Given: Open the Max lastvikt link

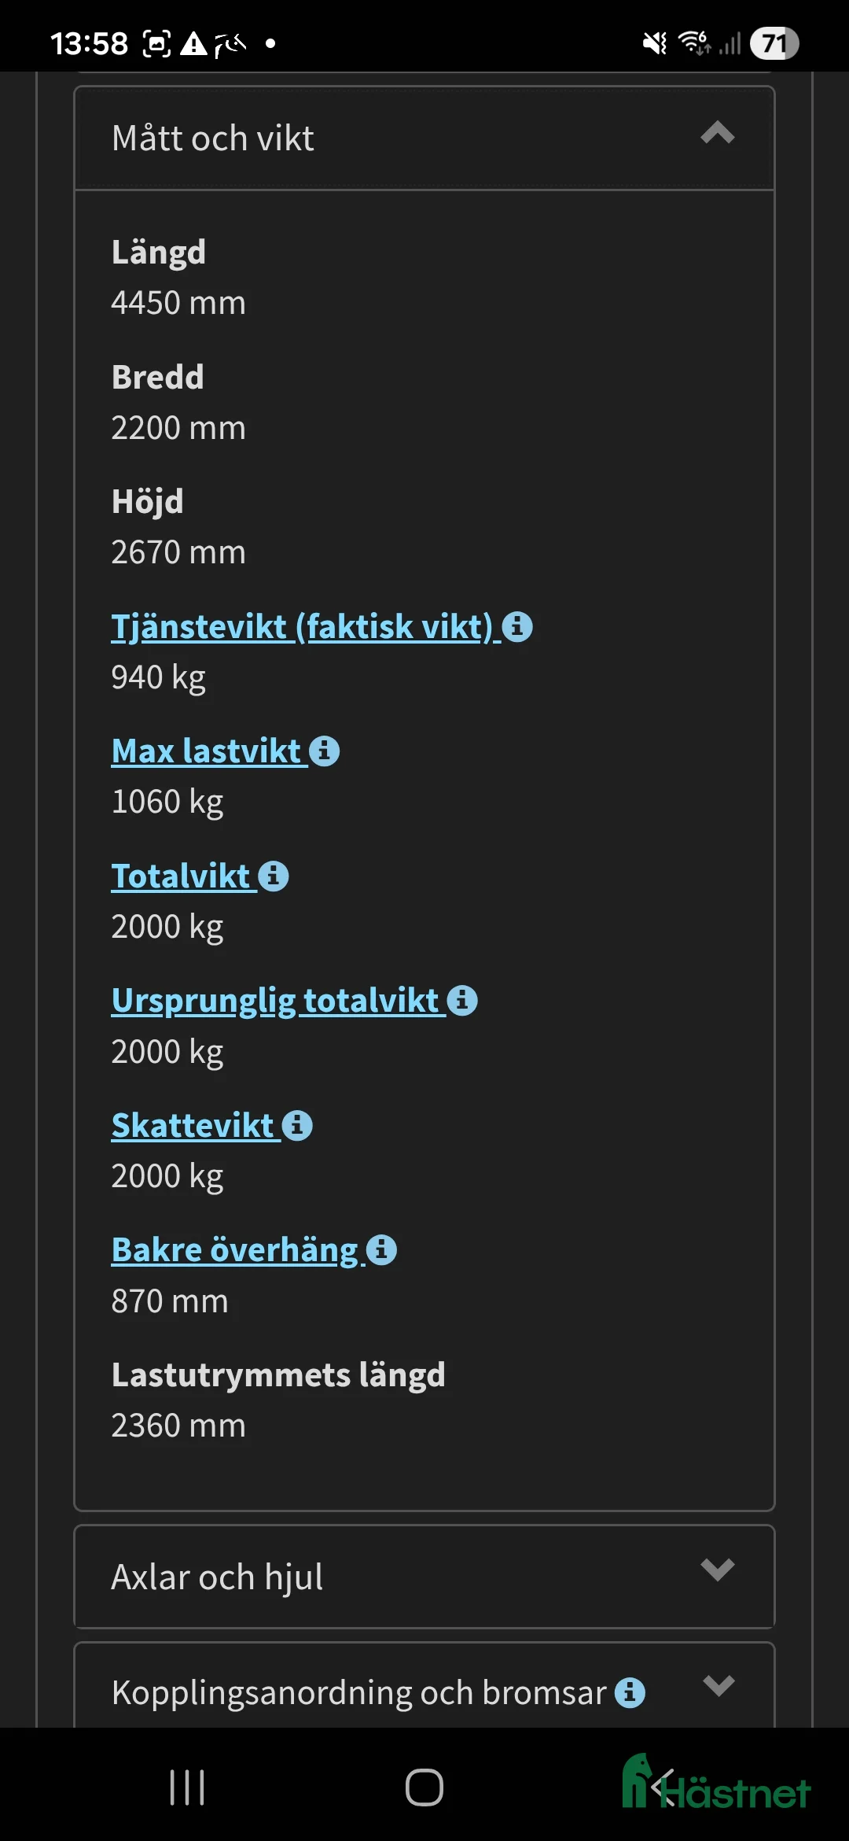Looking at the screenshot, I should pyautogui.click(x=206, y=751).
